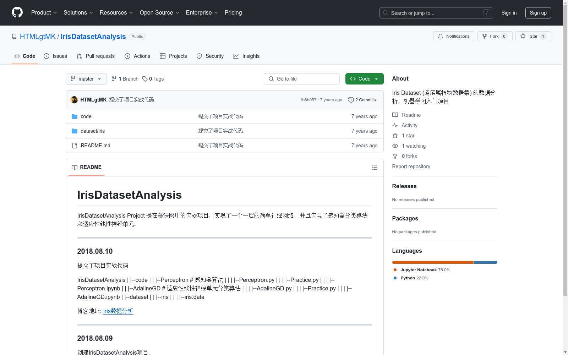This screenshot has height=355, width=568.
Task: Open the Insights tab
Action: coord(246,56)
